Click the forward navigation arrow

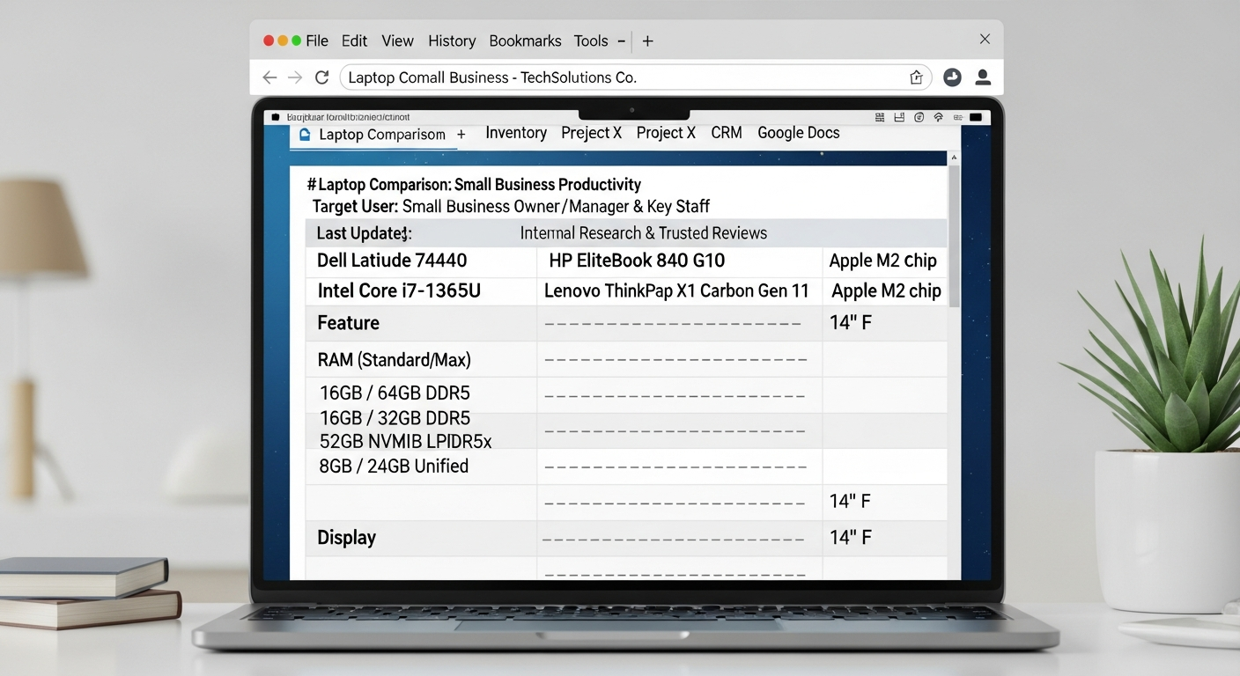click(x=294, y=77)
